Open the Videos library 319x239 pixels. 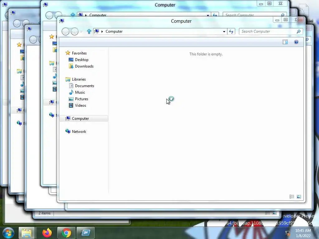(80, 105)
